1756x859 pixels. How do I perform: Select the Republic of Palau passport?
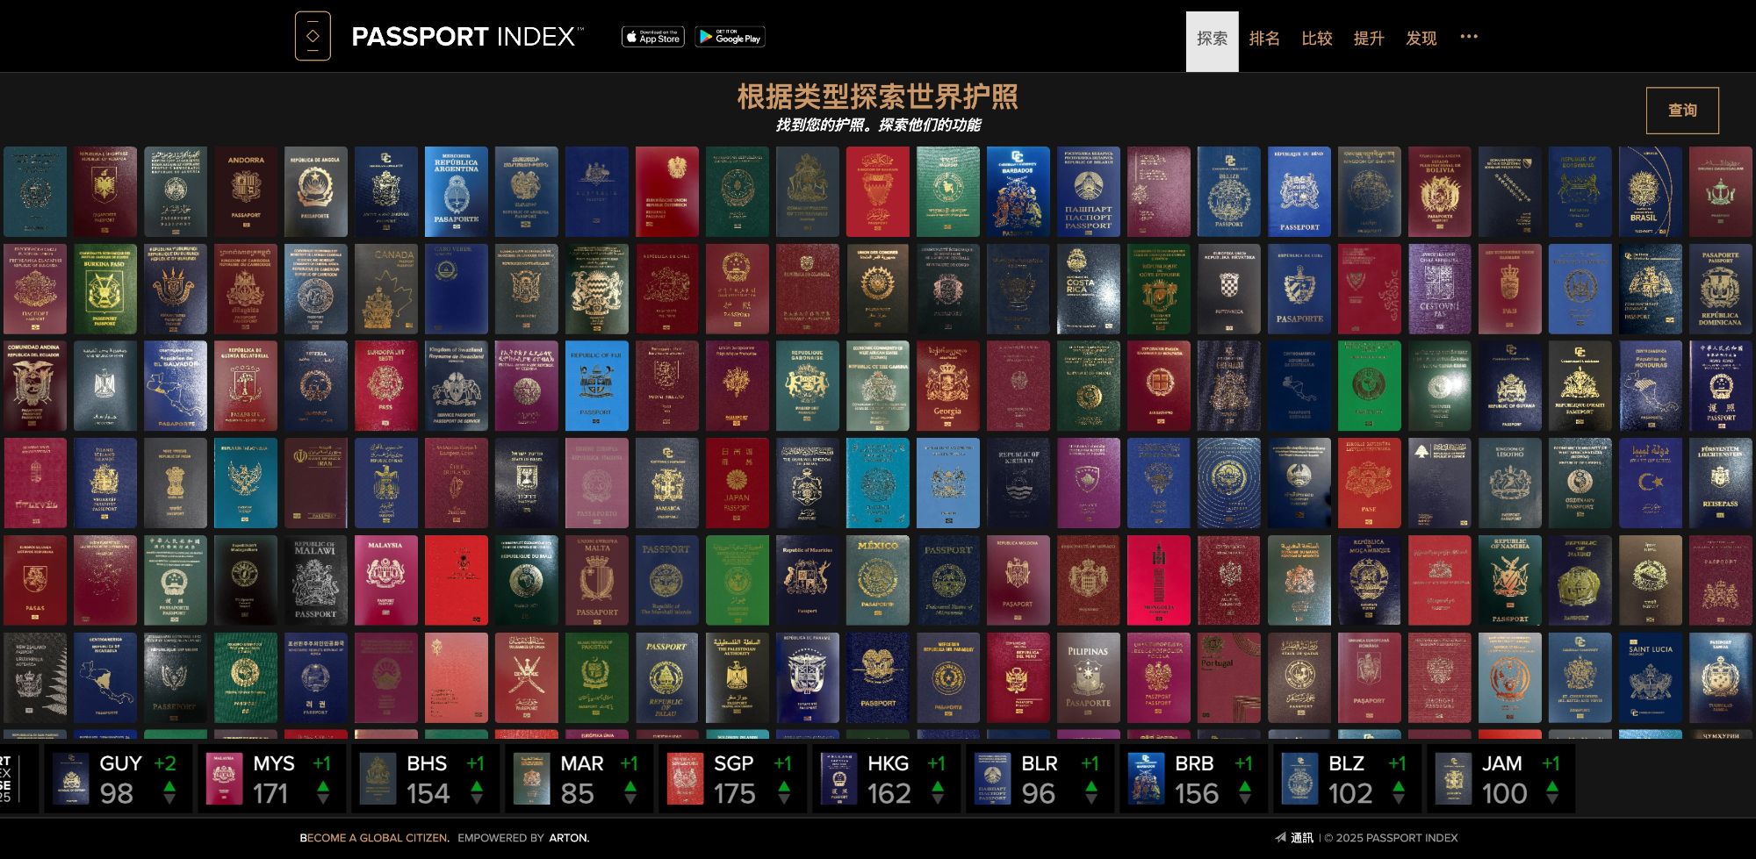coord(667,679)
